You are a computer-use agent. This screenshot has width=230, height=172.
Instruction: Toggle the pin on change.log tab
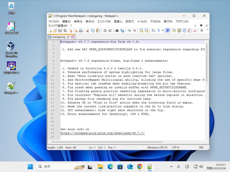(68, 37)
